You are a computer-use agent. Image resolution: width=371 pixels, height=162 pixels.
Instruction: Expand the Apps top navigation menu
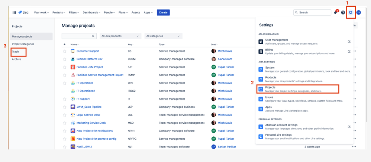pyautogui.click(x=148, y=13)
